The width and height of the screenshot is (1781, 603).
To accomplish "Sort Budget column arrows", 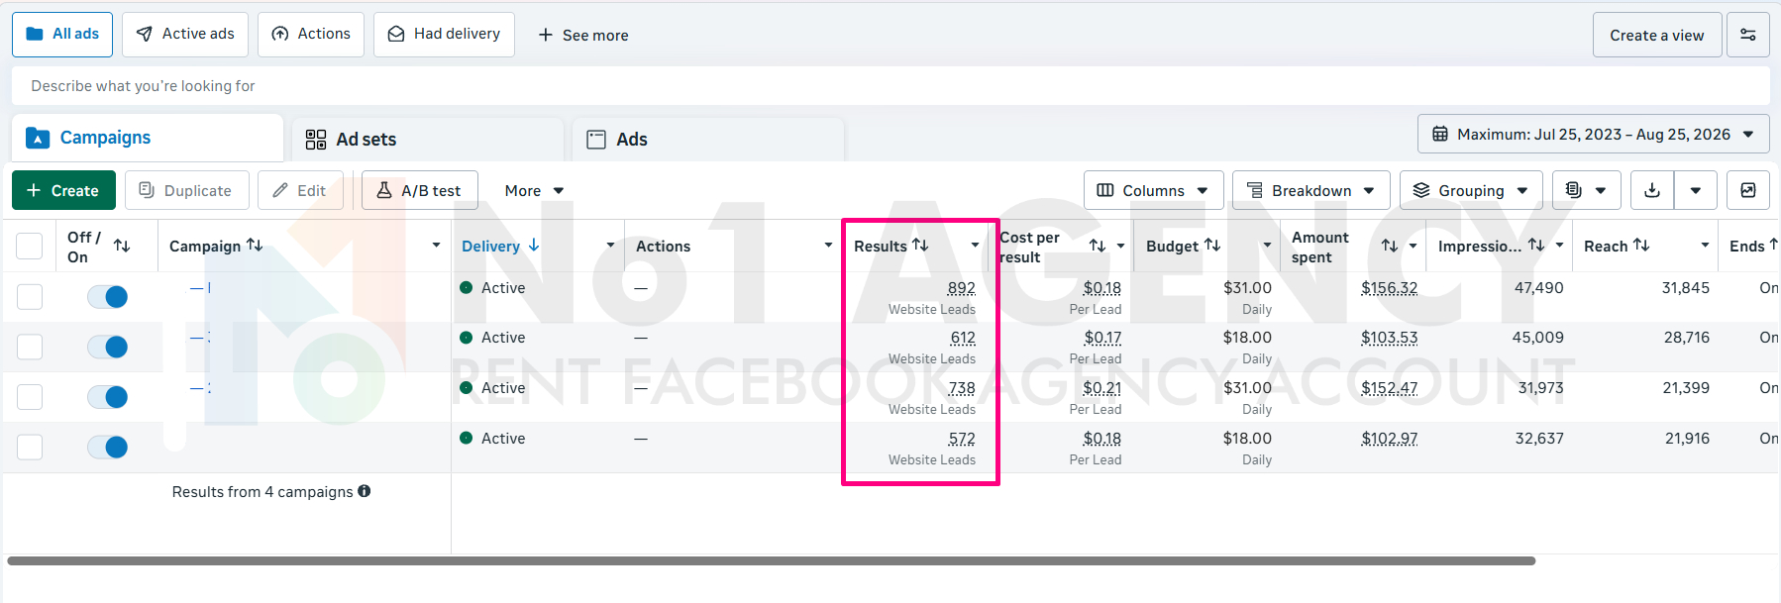I will coord(1212,245).
